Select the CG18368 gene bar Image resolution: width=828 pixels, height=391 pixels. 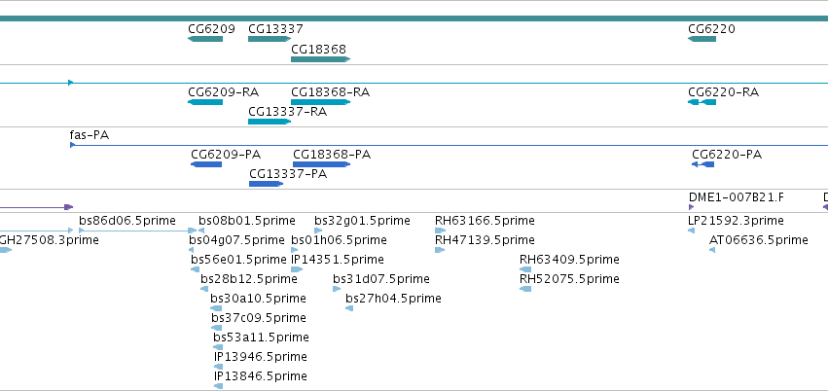click(x=320, y=59)
